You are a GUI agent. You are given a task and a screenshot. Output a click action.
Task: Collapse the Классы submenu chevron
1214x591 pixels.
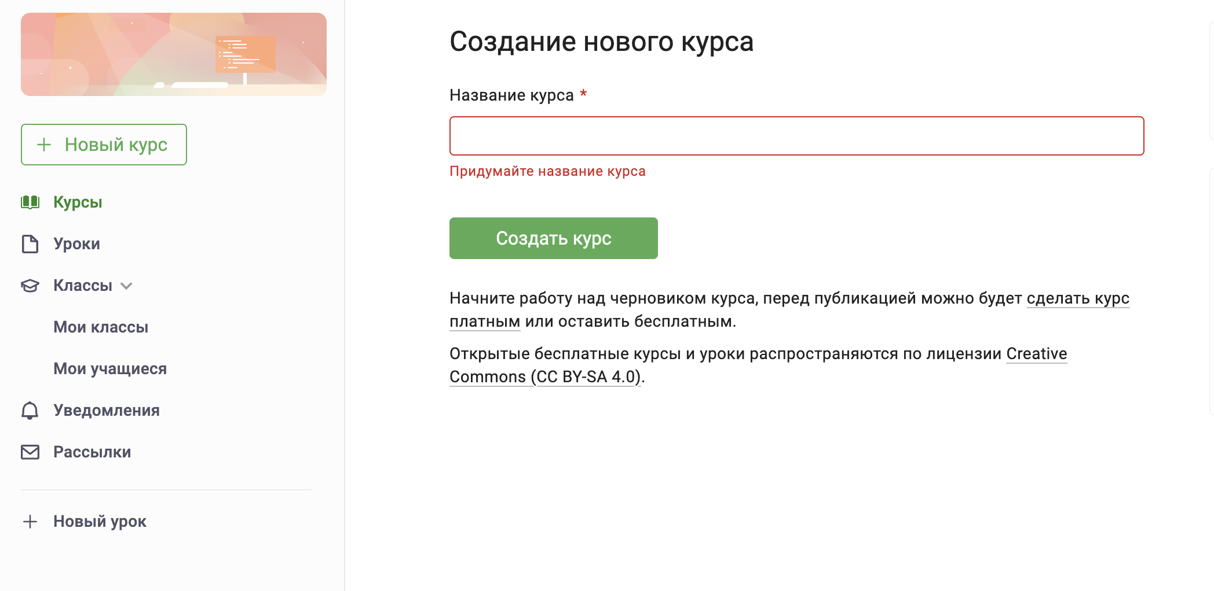pos(126,286)
